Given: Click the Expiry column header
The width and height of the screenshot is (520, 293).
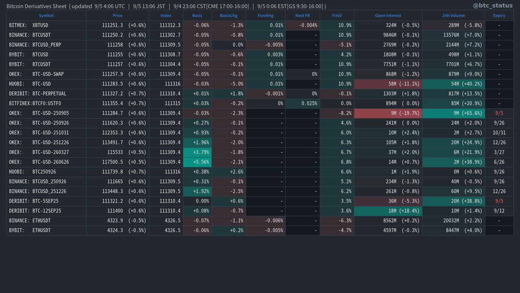Looking at the screenshot, I should point(499,16).
